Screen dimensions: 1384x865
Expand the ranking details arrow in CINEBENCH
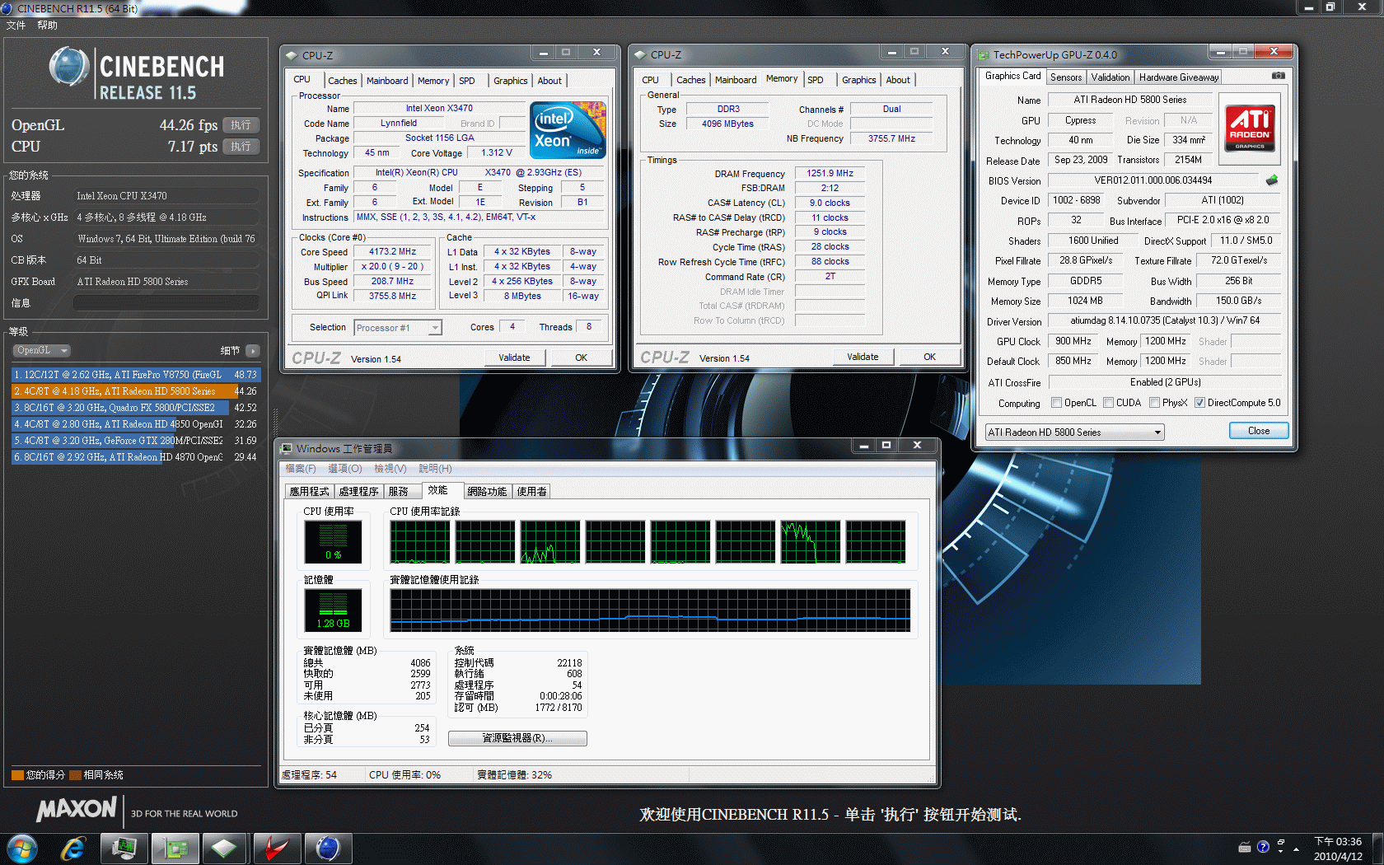(x=252, y=351)
